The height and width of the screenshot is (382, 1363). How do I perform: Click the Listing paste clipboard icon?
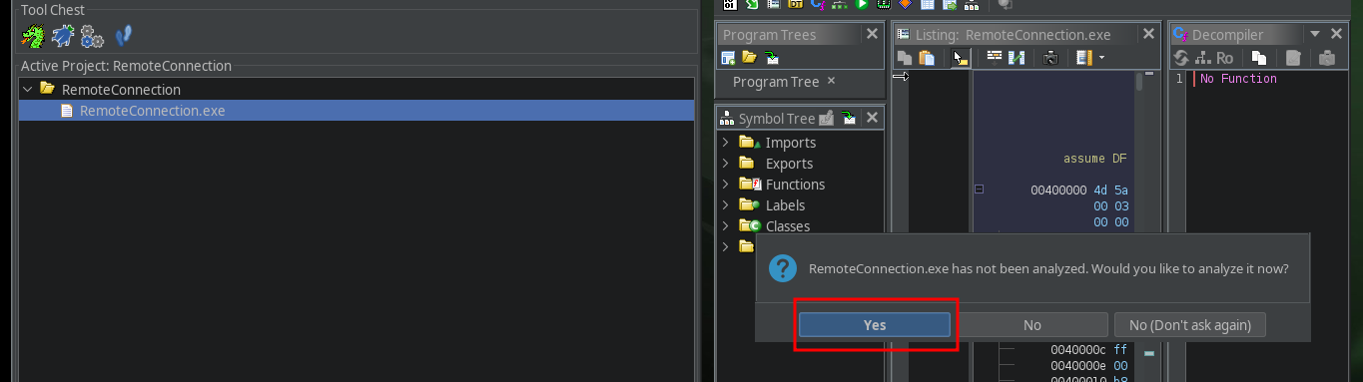(x=927, y=58)
